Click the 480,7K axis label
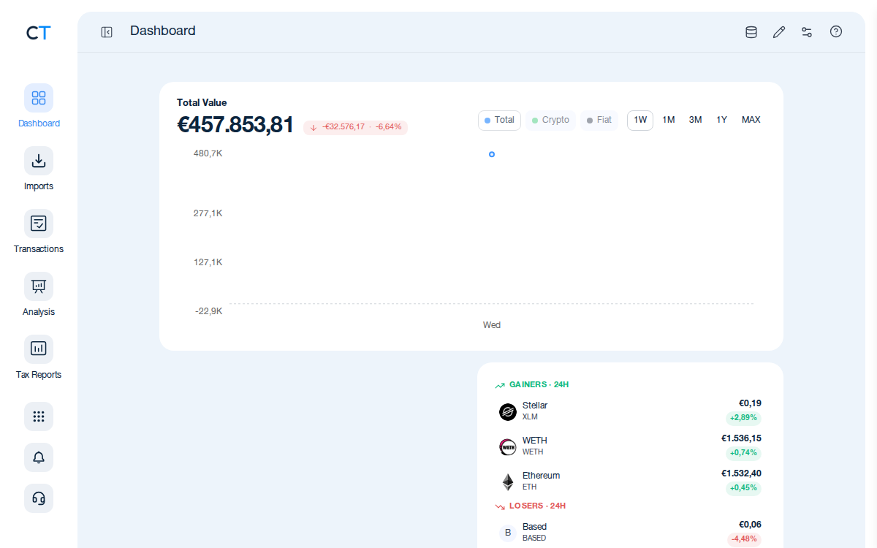Image resolution: width=877 pixels, height=548 pixels. 208,153
